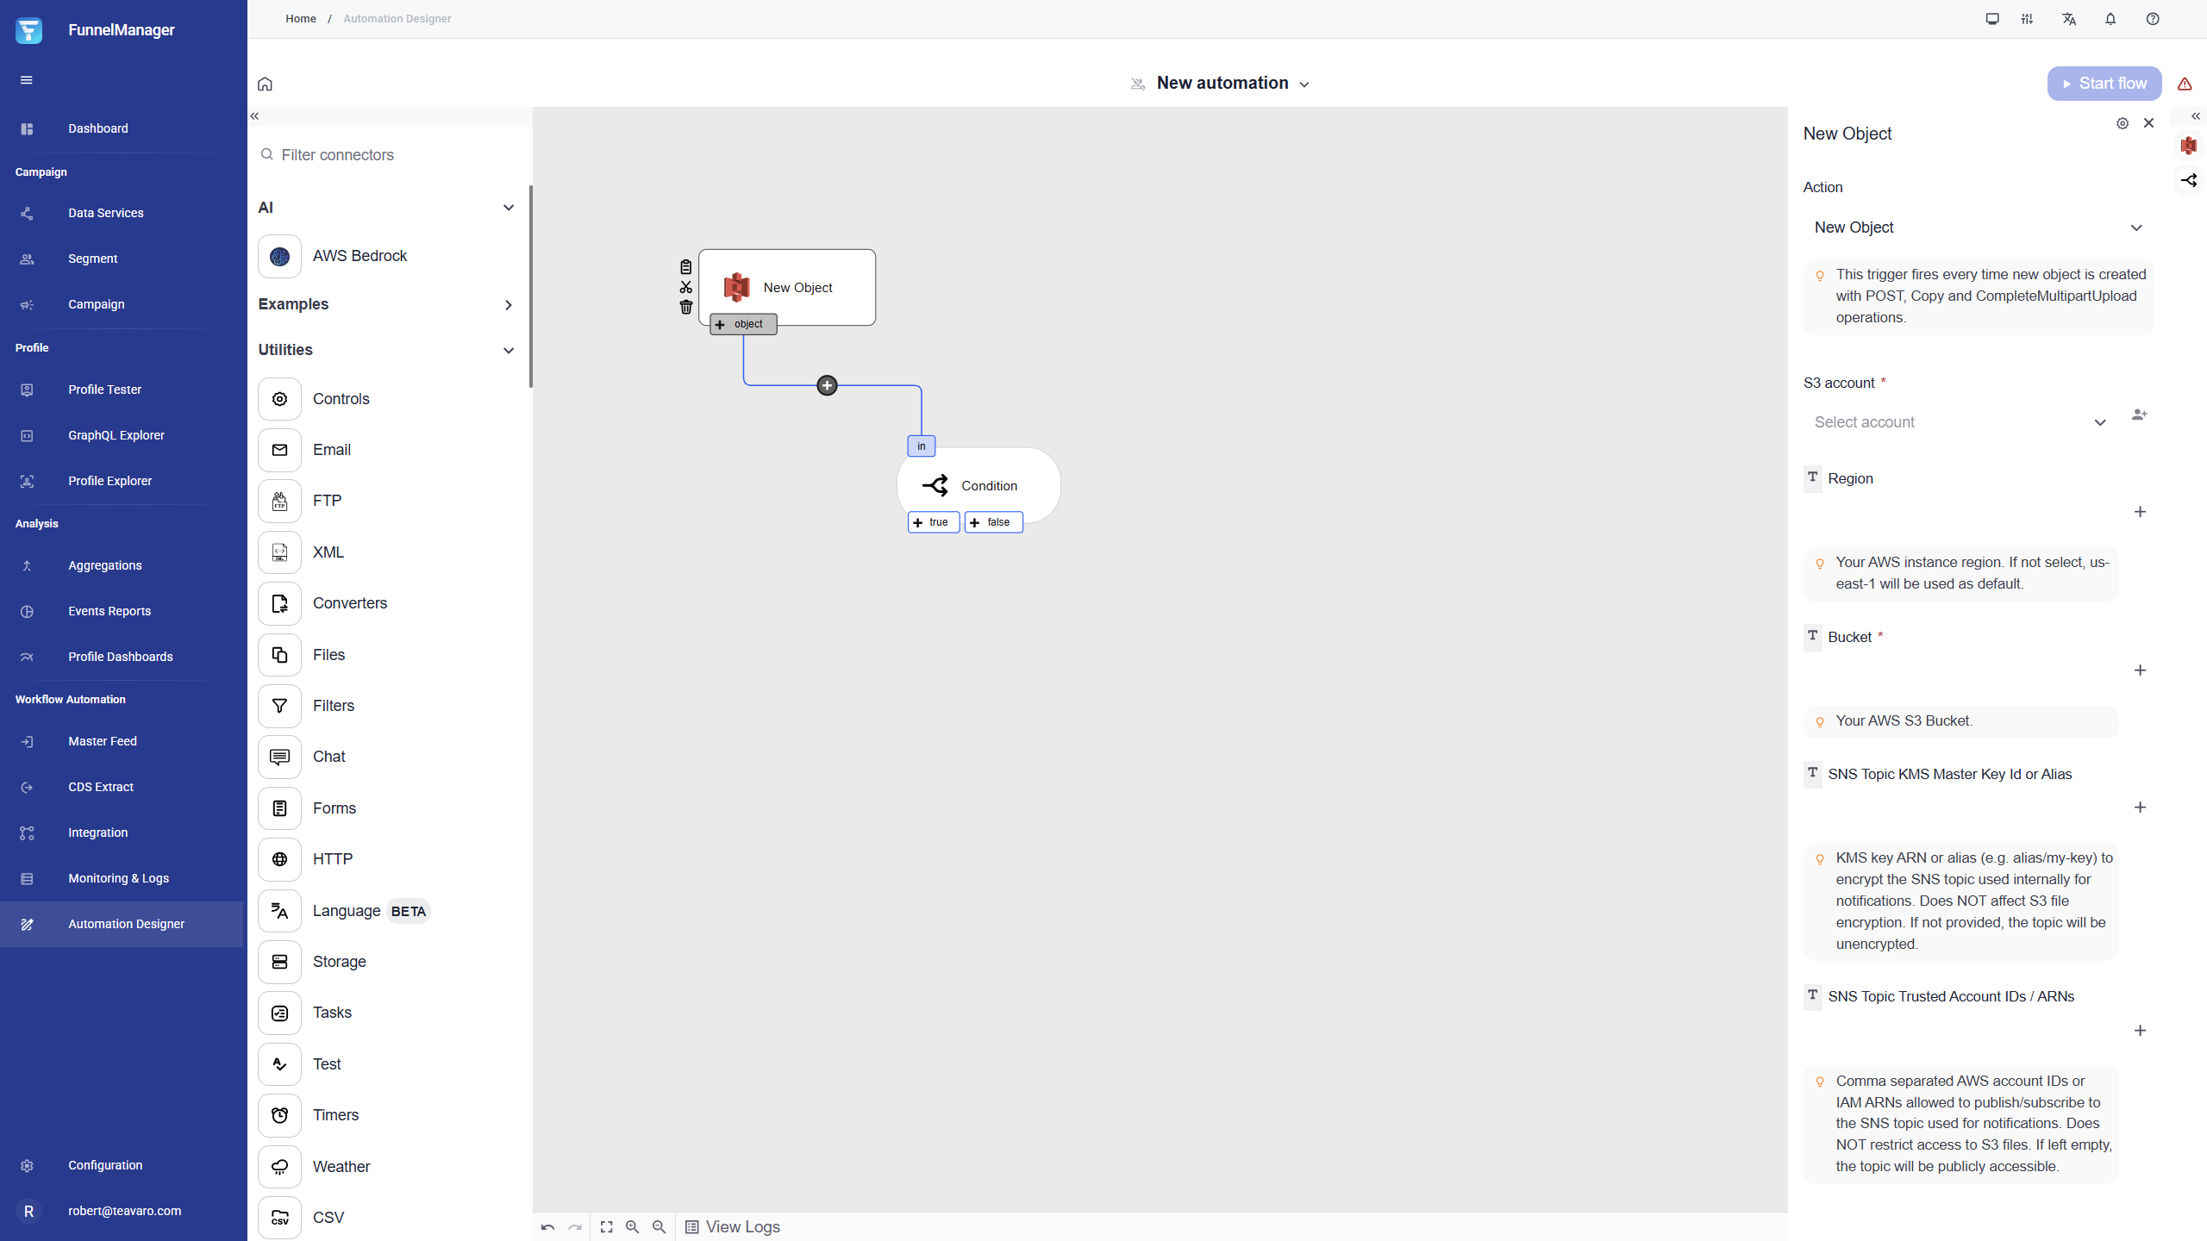Collapse right panel with double-chevron
The width and height of the screenshot is (2207, 1241).
point(2196,116)
